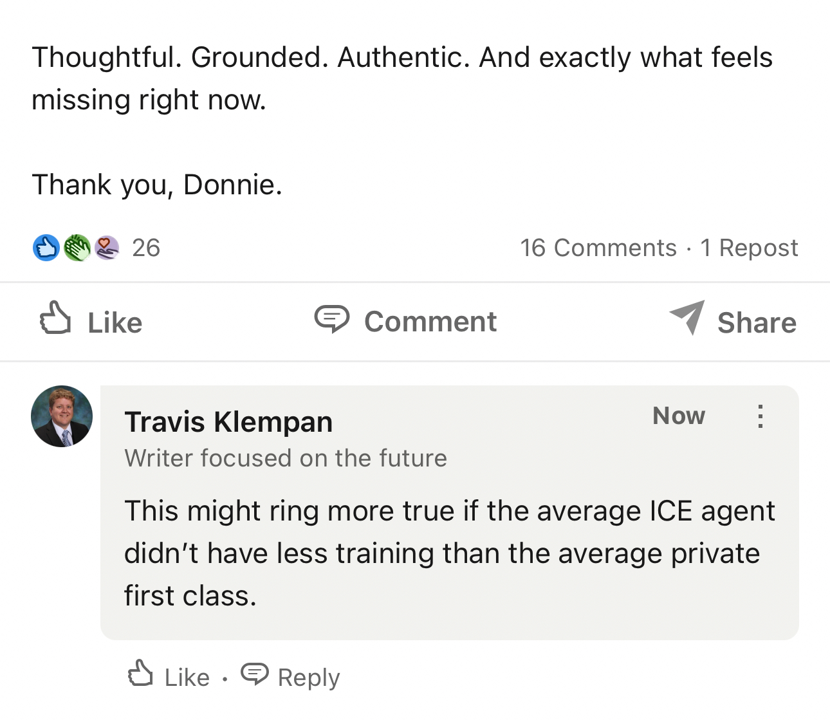Tap the reply bubble icon below the comment

point(255,674)
